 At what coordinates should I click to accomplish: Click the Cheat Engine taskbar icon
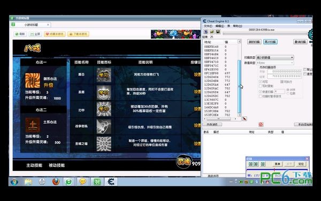coord(111,182)
